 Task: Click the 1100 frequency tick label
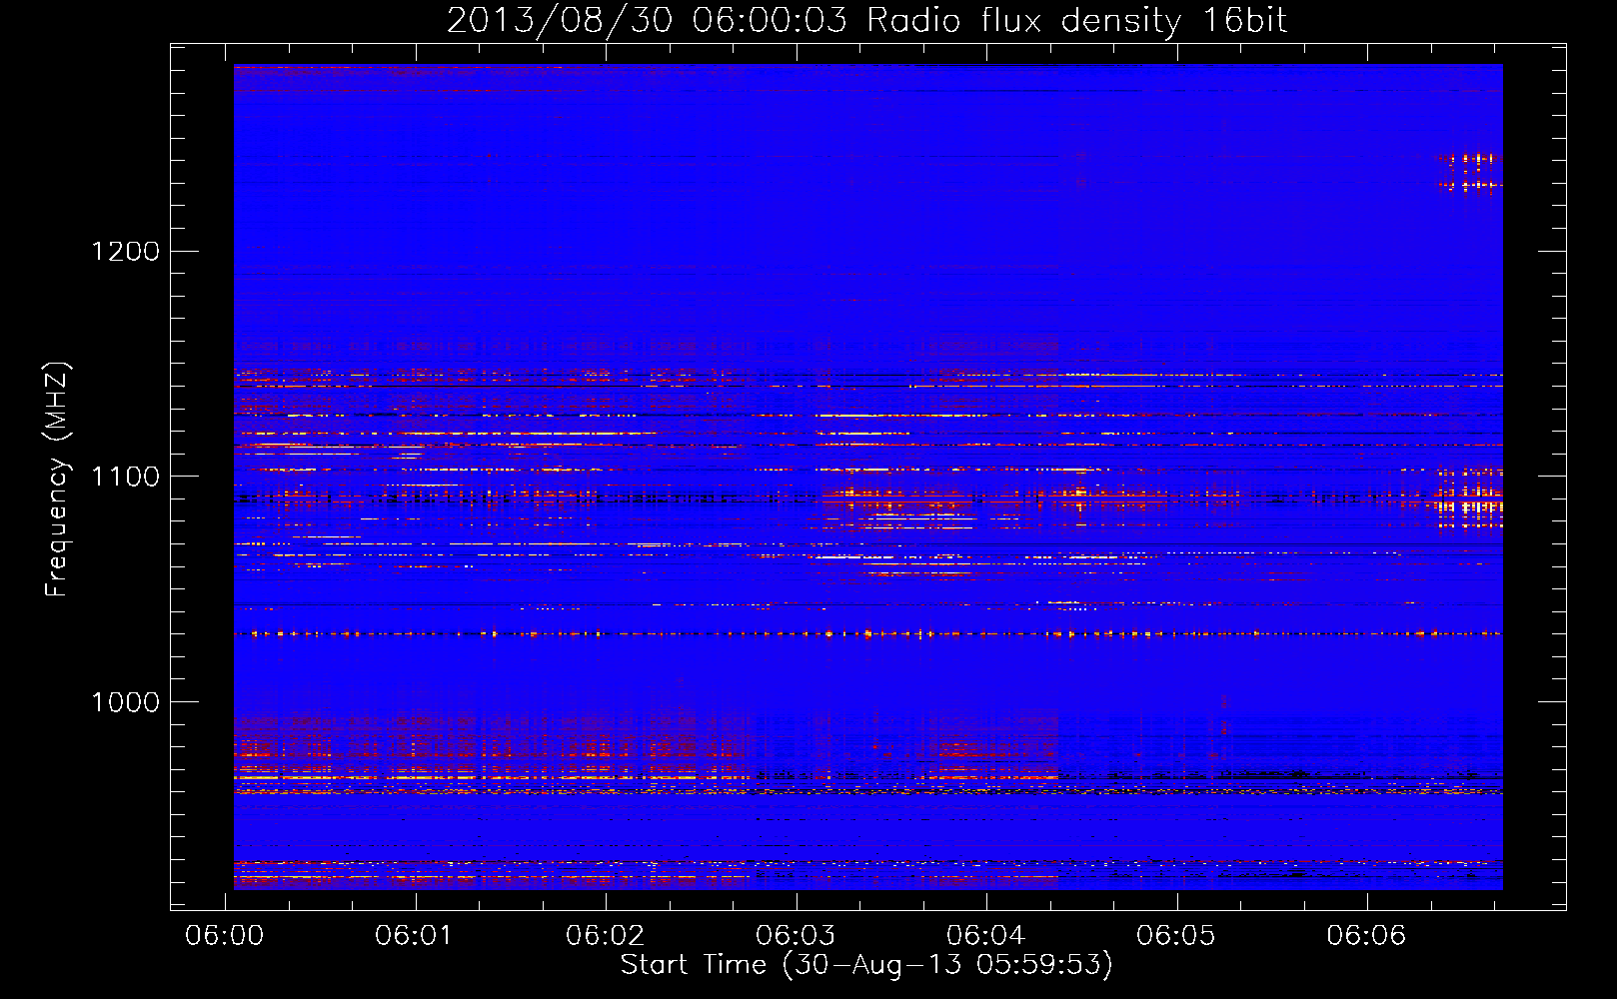[x=125, y=477]
